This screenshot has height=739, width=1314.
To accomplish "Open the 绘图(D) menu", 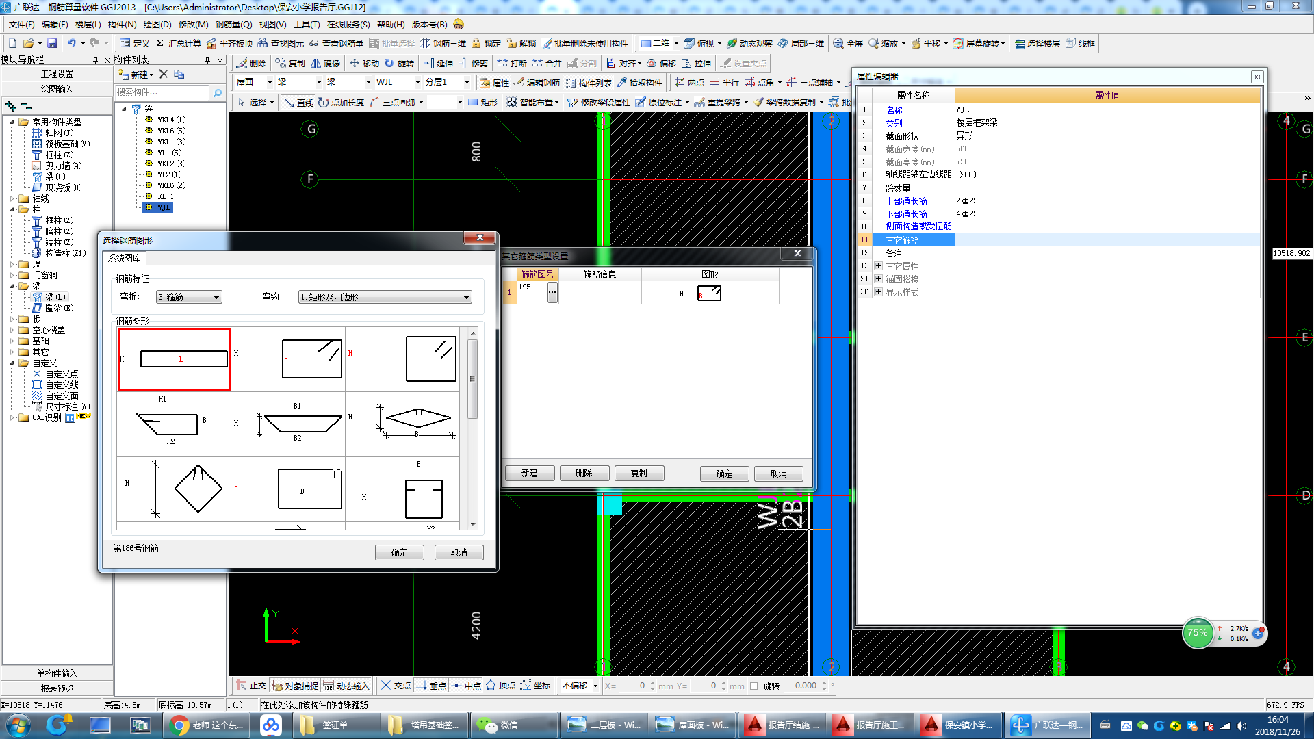I will (157, 24).
